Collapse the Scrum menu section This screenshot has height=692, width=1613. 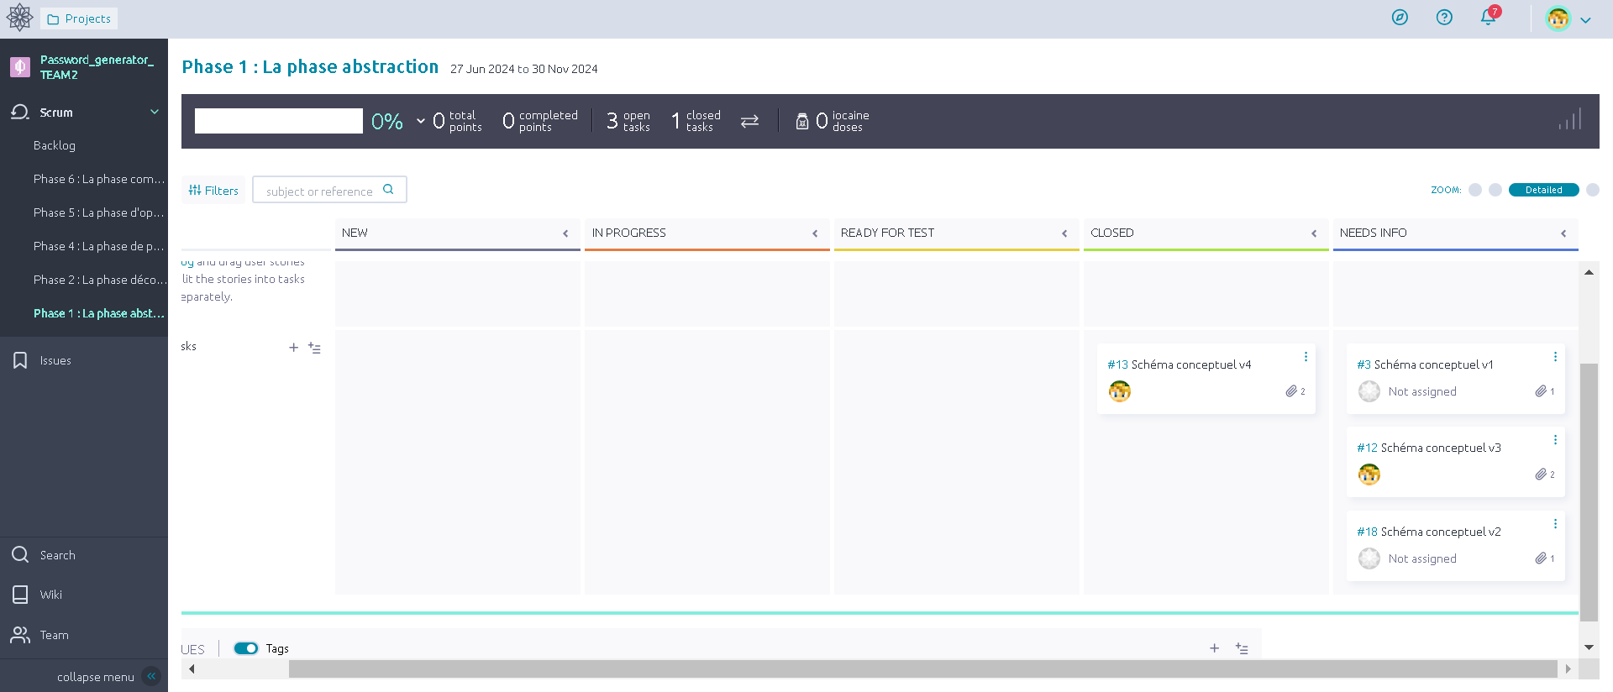(155, 112)
